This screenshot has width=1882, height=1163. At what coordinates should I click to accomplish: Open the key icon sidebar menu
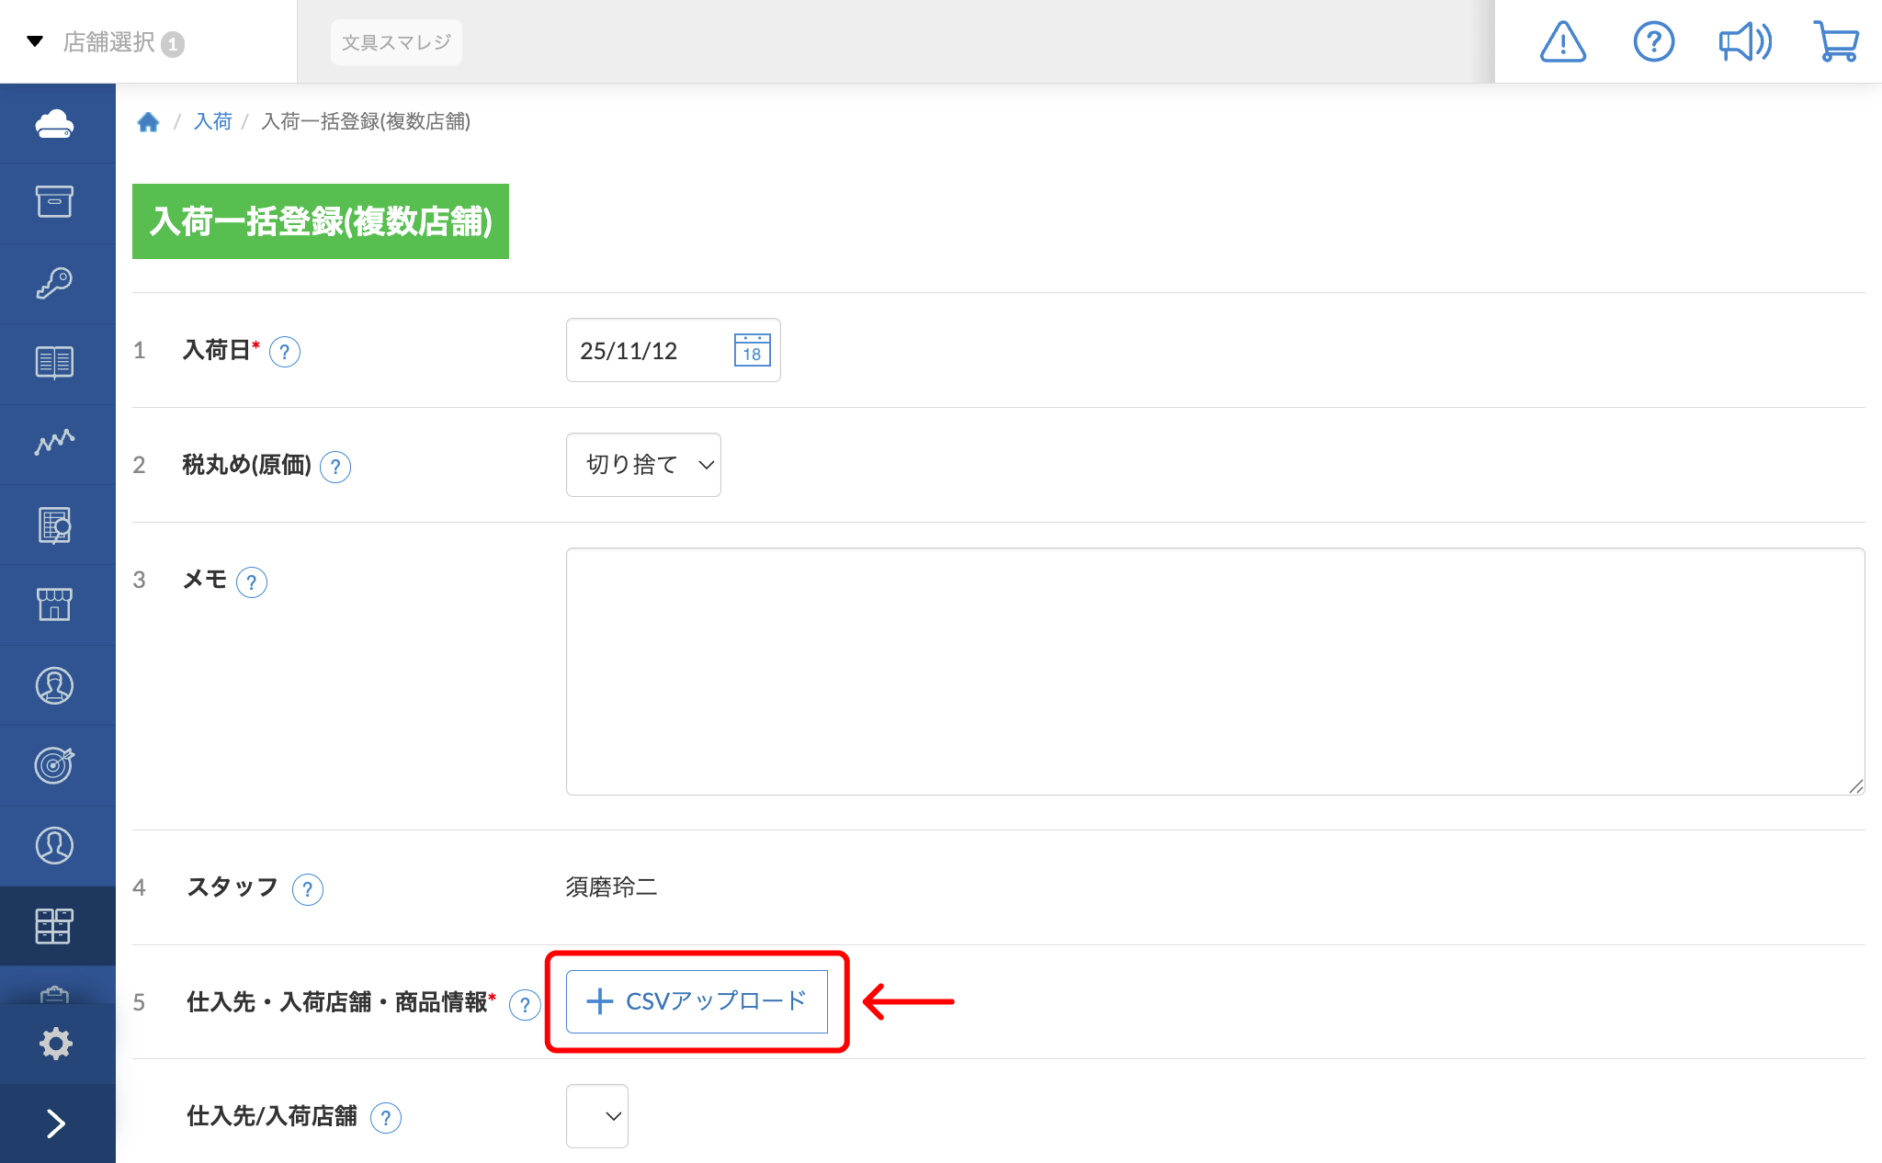click(x=55, y=283)
